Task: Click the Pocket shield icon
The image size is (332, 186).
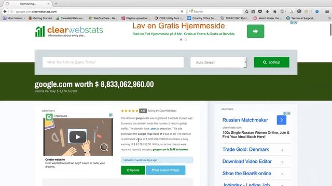Action: 260,11
